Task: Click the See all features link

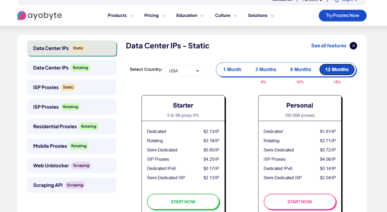Action: click(328, 46)
